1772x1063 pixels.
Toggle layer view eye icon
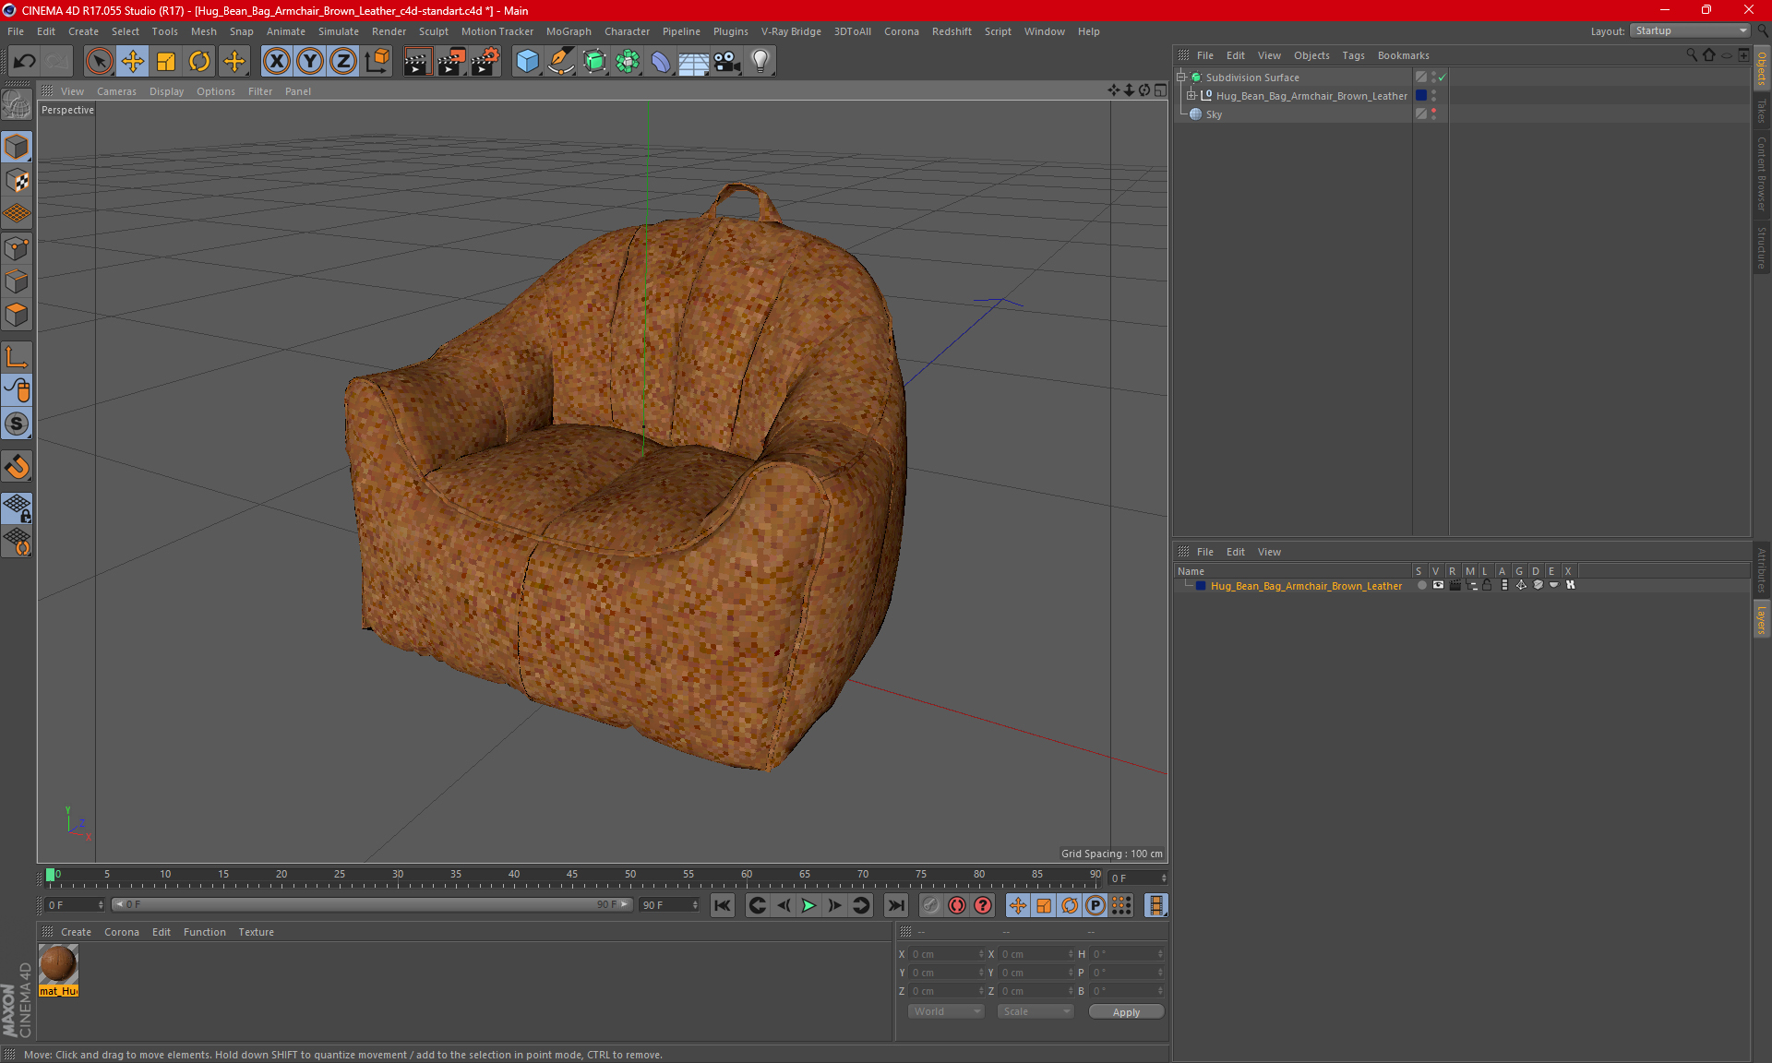1438,585
